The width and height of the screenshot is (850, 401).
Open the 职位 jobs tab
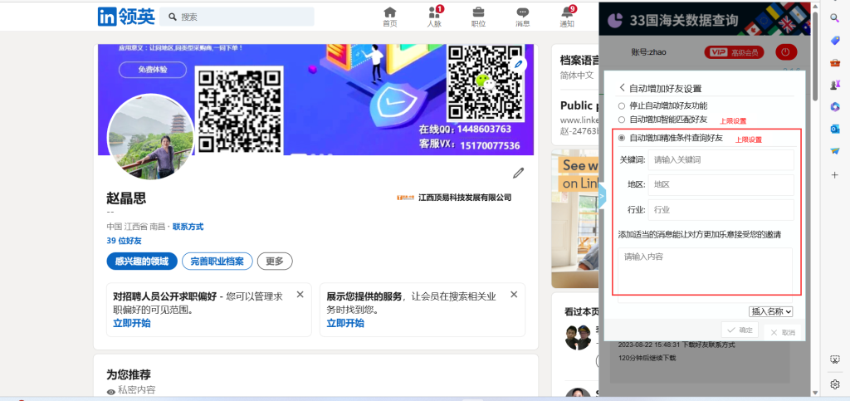click(479, 16)
